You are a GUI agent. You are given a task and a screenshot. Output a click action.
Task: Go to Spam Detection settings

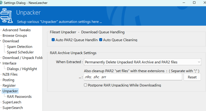(x=20, y=47)
